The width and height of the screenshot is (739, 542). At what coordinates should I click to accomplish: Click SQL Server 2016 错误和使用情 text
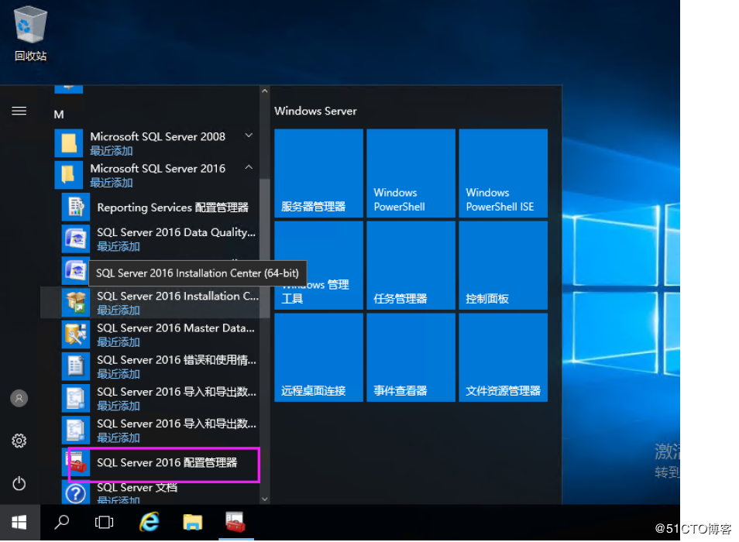[177, 360]
